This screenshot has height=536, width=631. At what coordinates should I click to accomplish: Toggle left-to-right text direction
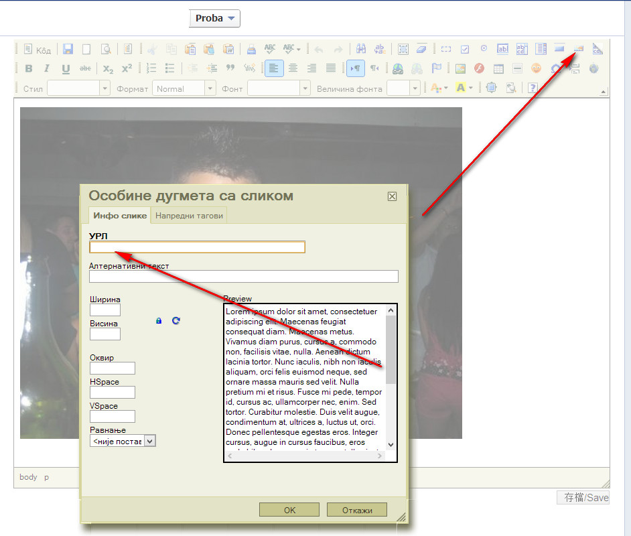[355, 68]
